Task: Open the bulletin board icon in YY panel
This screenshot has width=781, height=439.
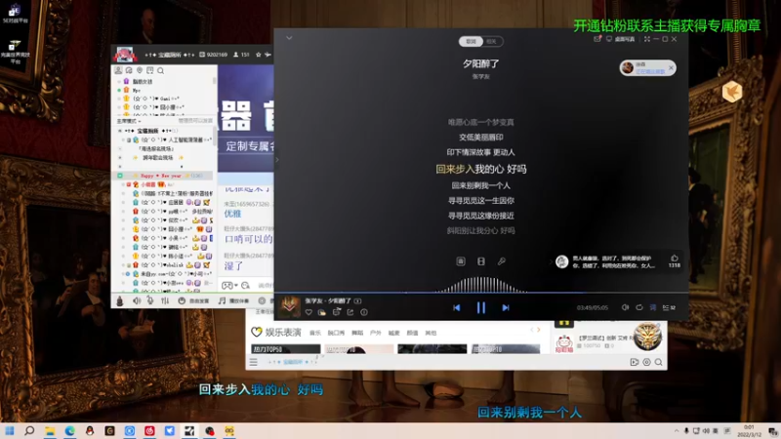Action: pos(150,70)
